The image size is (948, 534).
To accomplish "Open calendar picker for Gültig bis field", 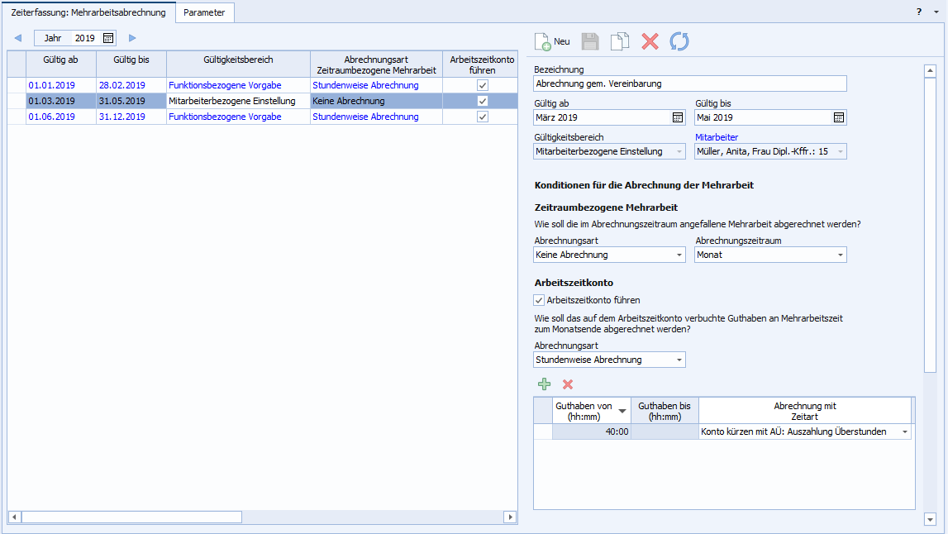I will pos(839,117).
